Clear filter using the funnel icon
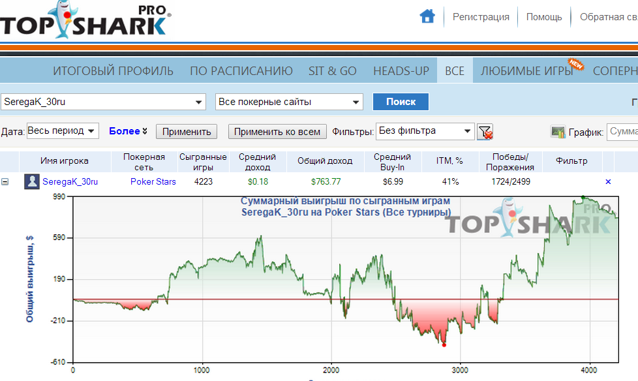 [x=485, y=132]
